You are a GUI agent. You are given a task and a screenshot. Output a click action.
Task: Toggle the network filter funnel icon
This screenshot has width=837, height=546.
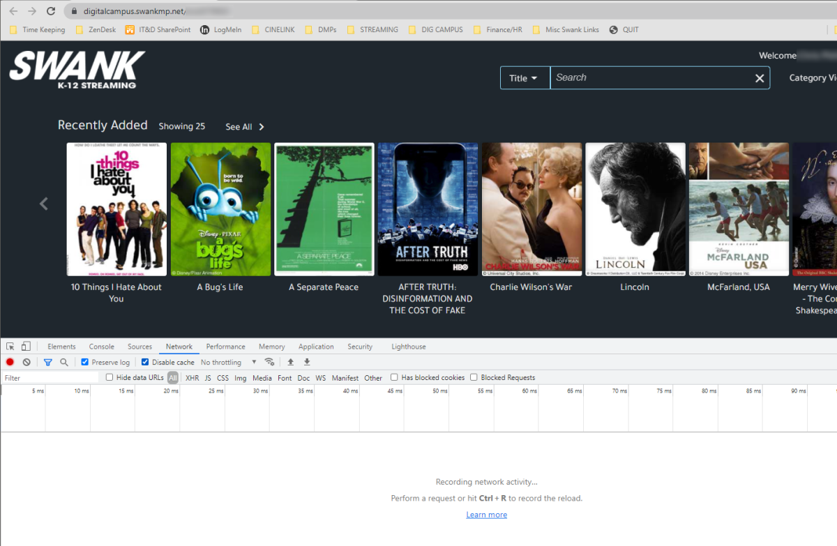[47, 362]
